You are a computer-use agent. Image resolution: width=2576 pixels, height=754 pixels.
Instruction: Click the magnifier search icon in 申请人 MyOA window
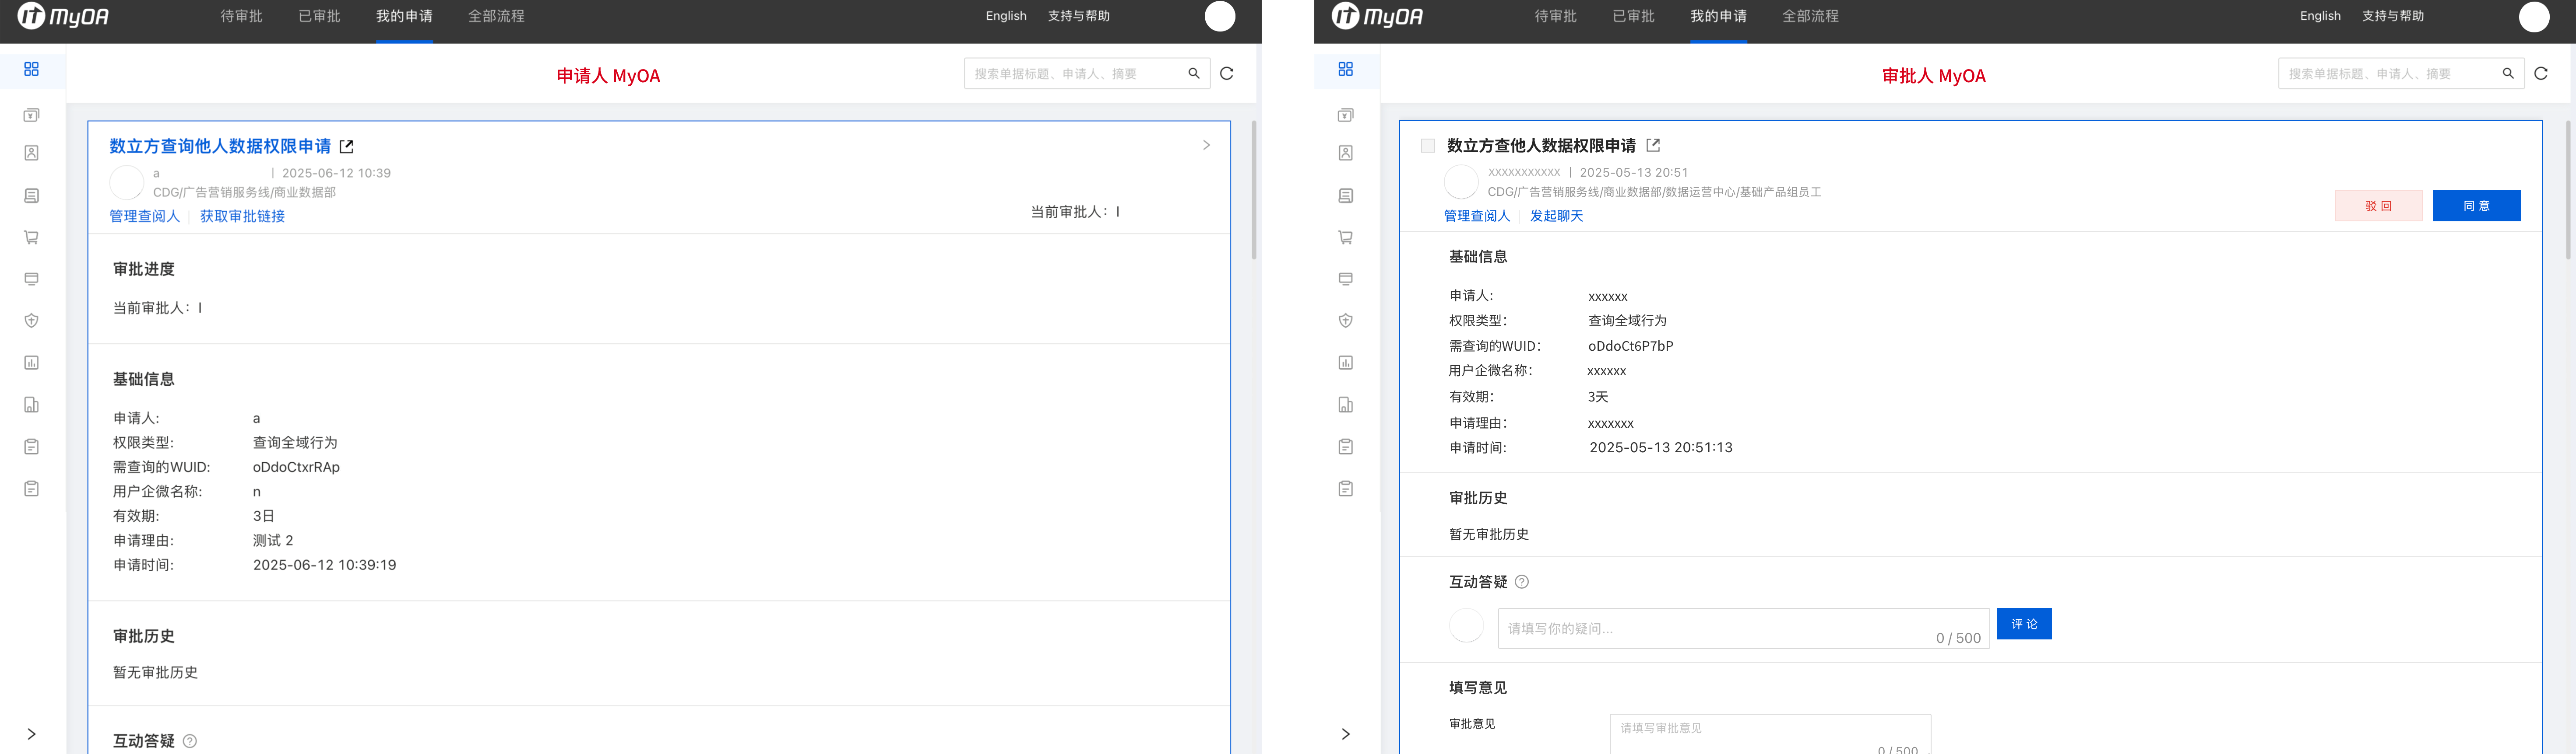[1193, 73]
